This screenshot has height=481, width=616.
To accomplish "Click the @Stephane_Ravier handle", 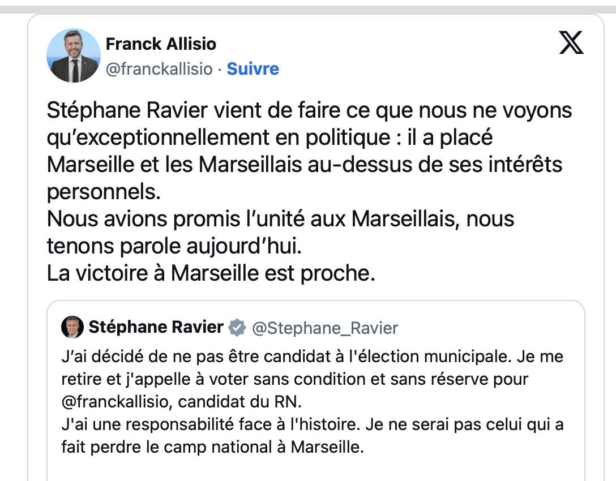I will (x=324, y=328).
